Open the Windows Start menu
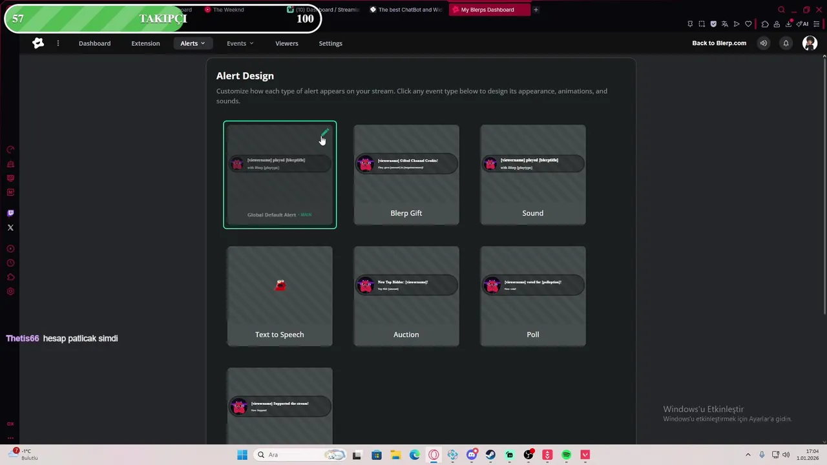Image resolution: width=827 pixels, height=465 pixels. click(242, 455)
